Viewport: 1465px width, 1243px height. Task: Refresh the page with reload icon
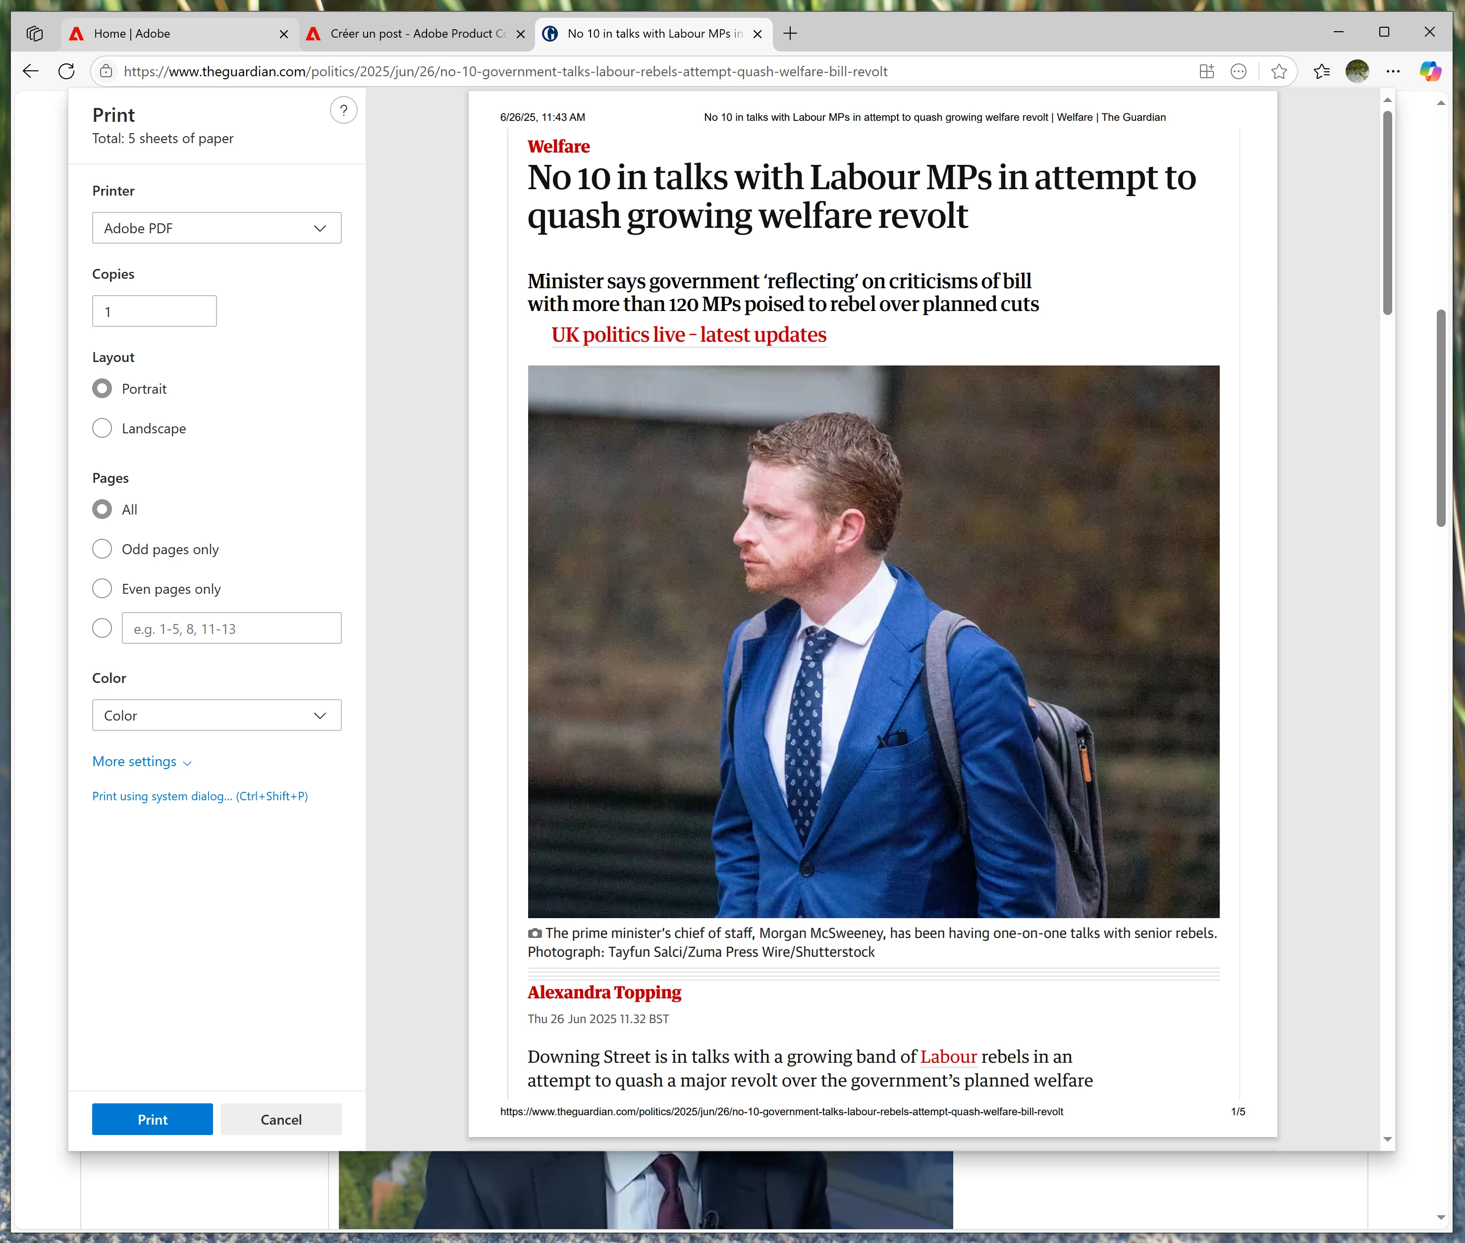click(x=66, y=71)
